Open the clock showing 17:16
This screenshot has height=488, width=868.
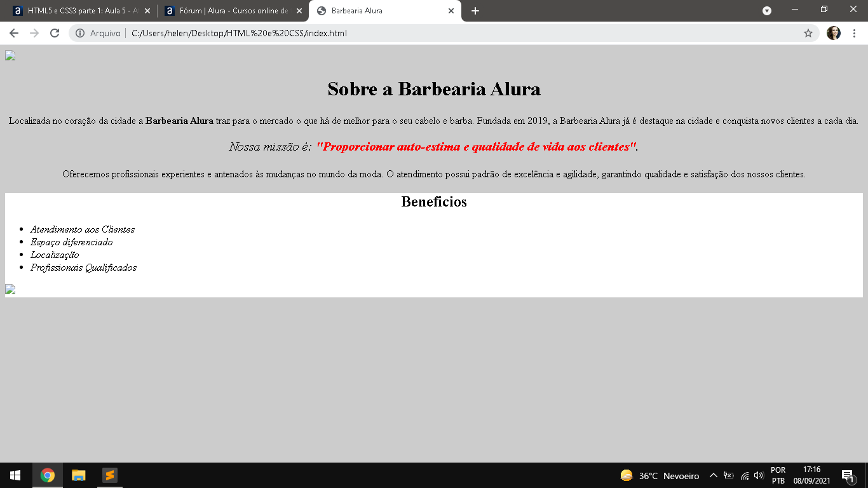point(811,475)
